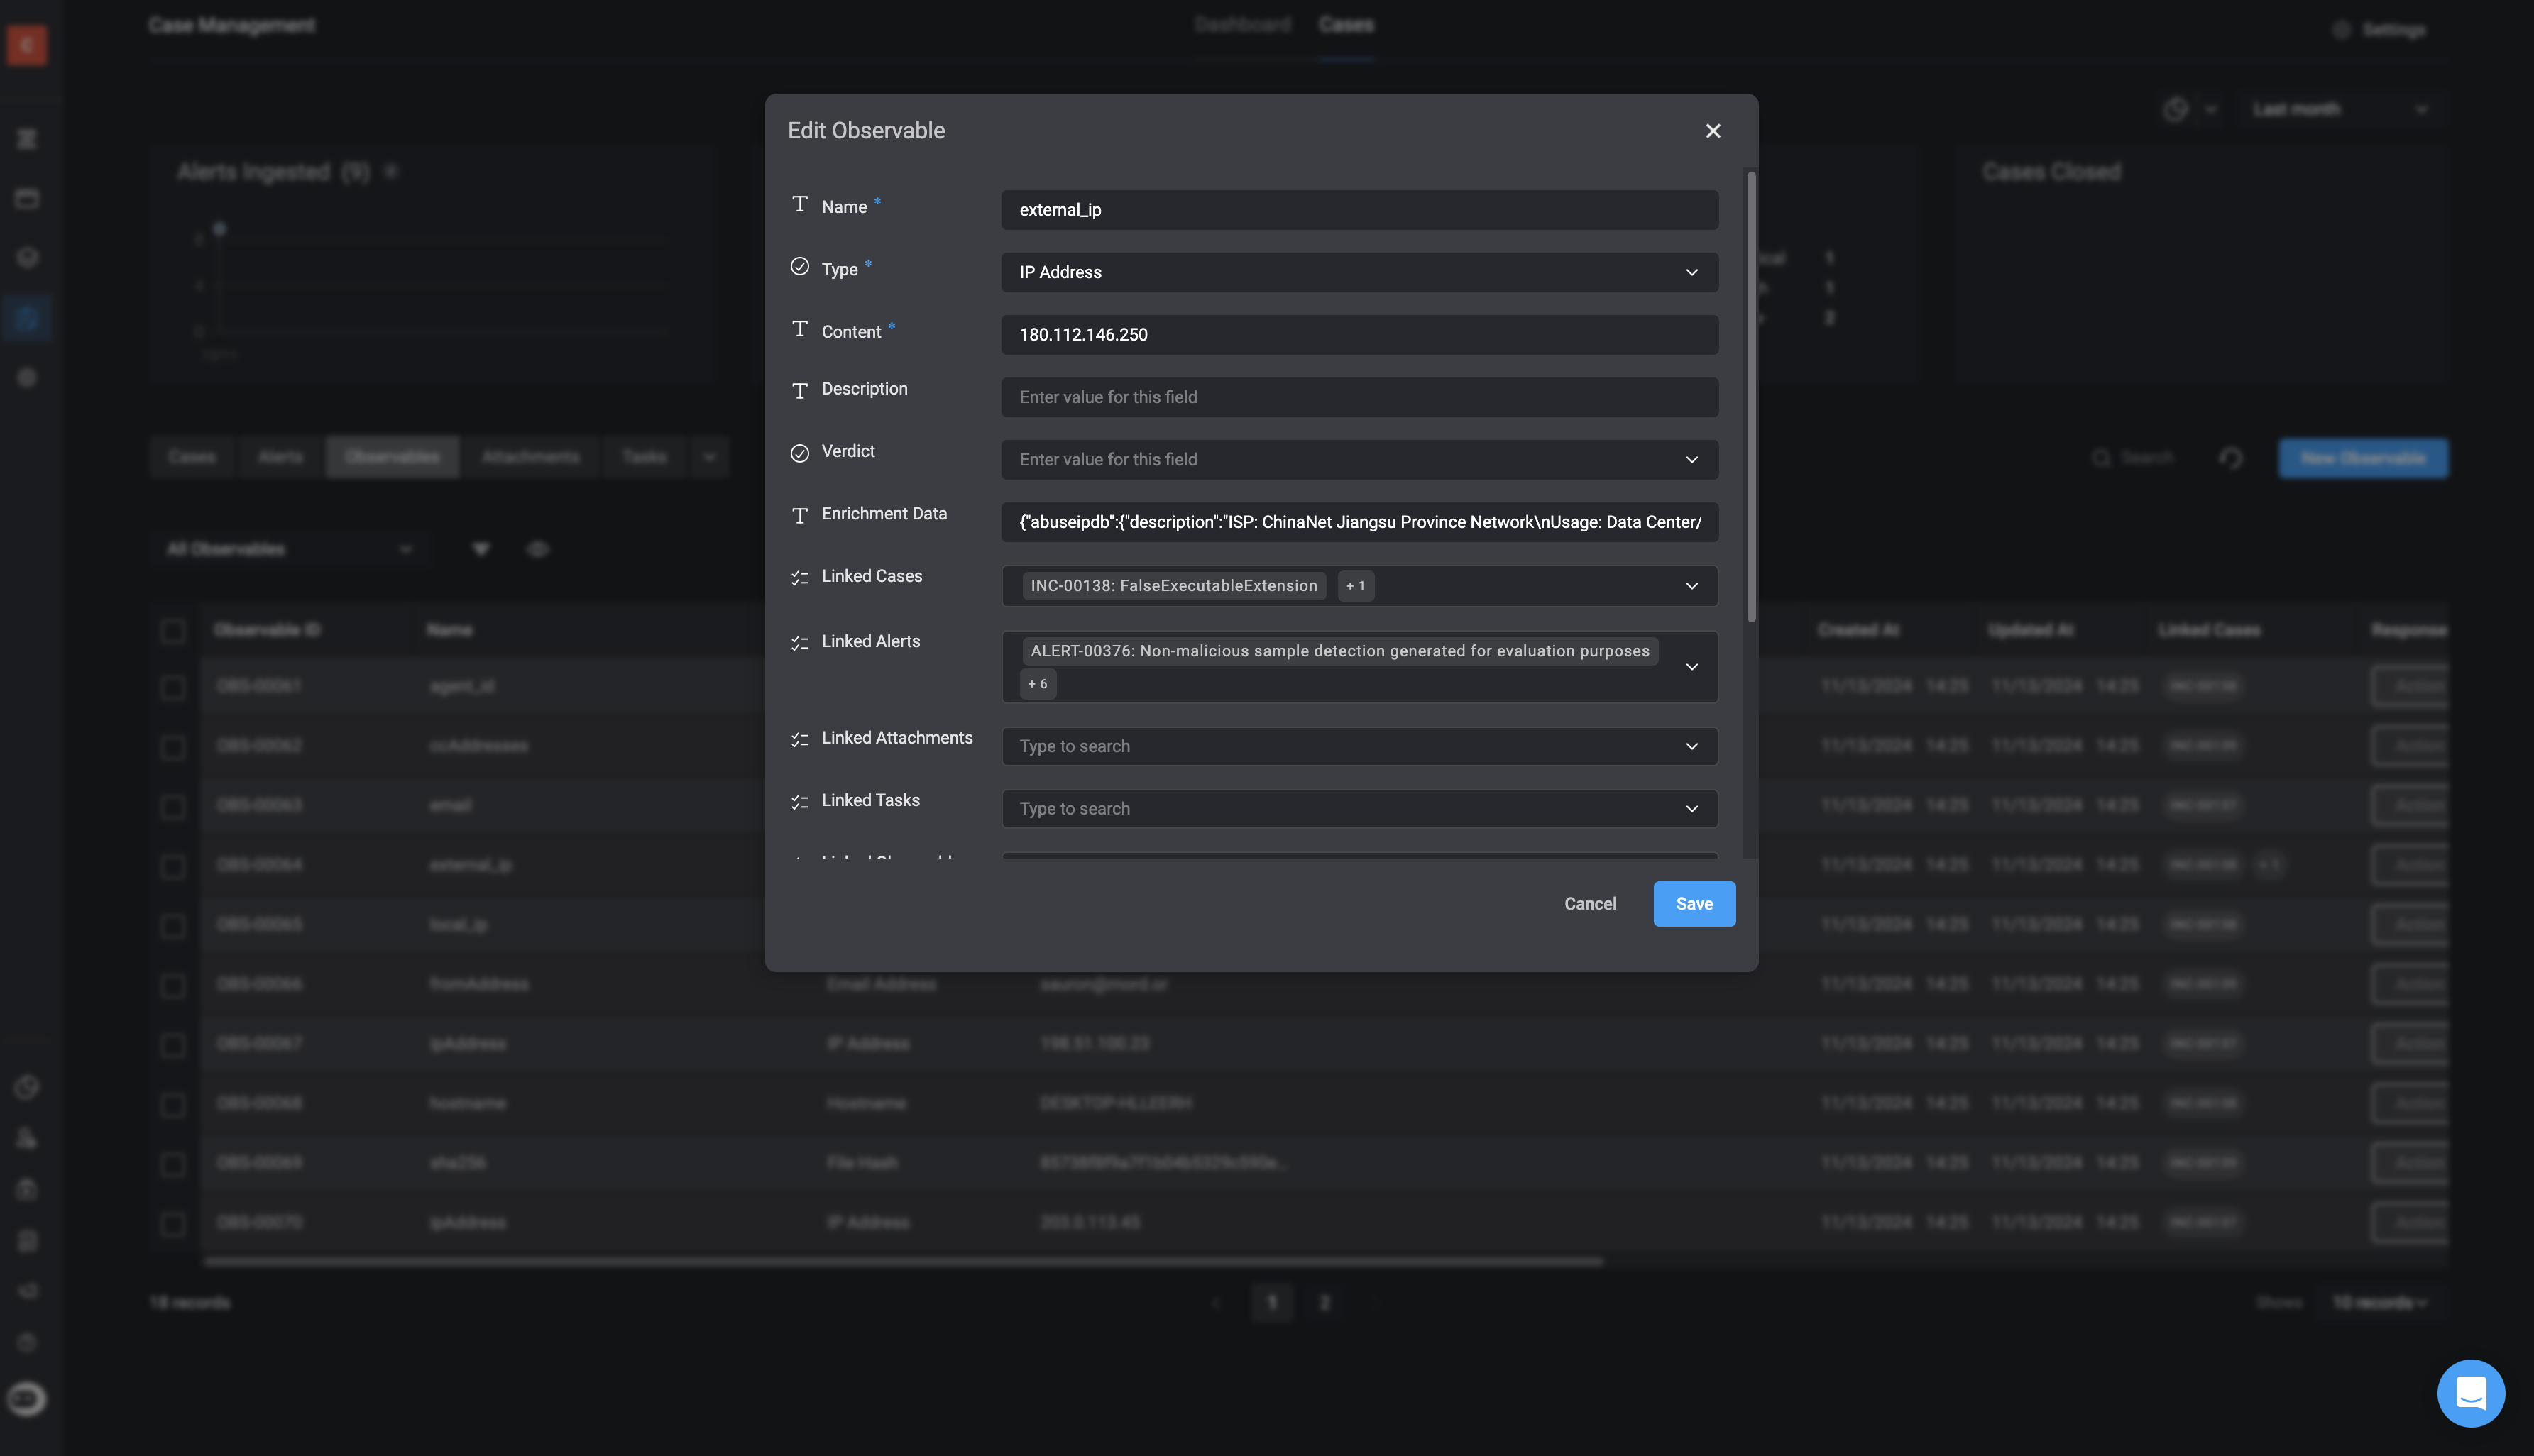The width and height of the screenshot is (2534, 1456).
Task: Click the Enrichment Data field
Action: pos(1359,522)
